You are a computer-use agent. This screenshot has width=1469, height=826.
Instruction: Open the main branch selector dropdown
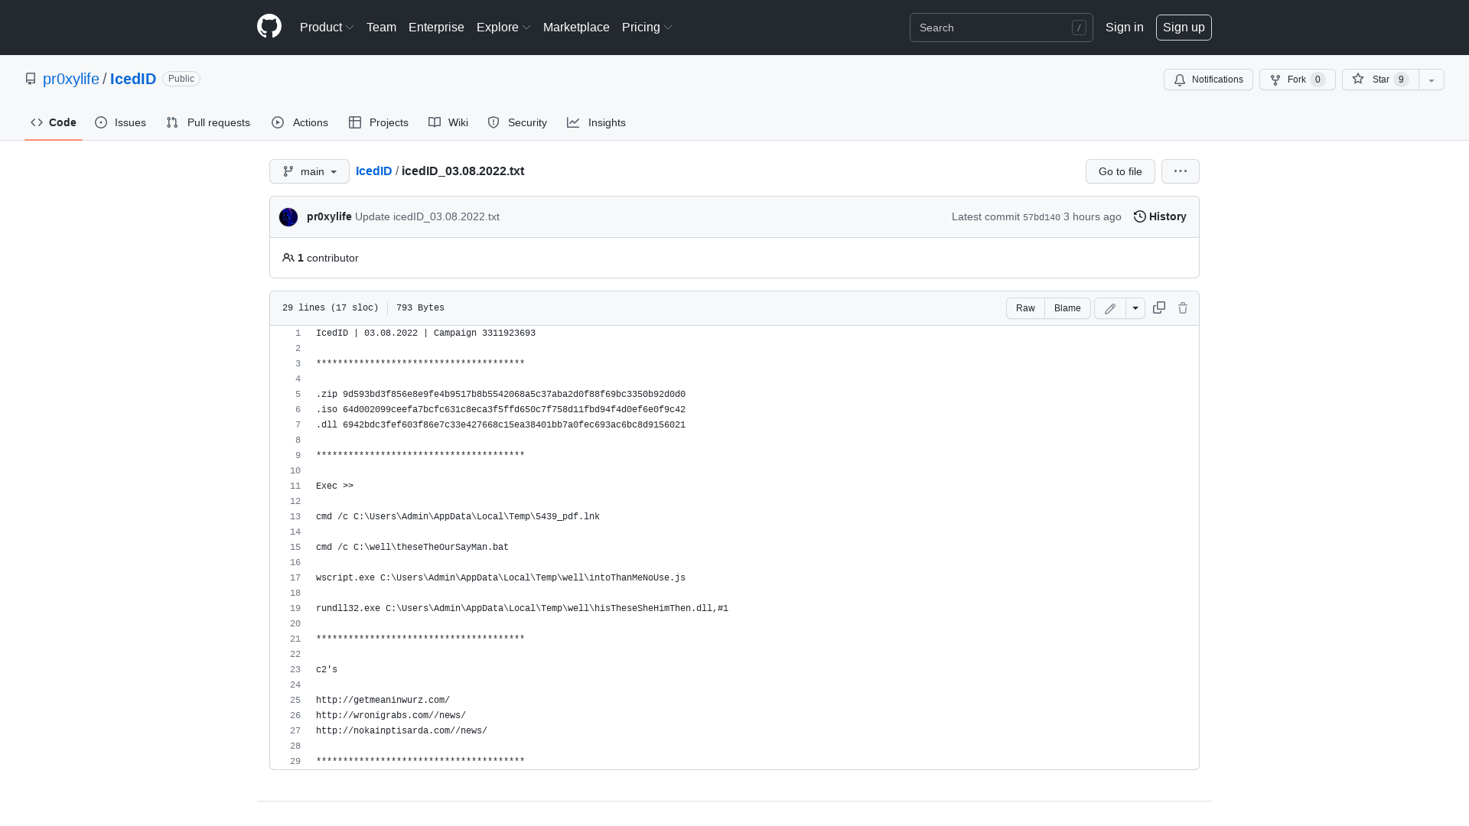(x=309, y=171)
